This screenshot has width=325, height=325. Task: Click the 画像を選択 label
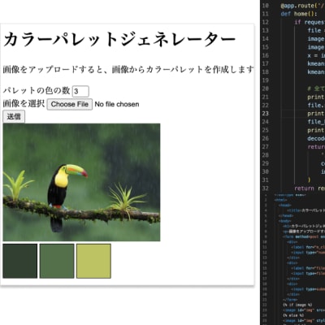pos(24,103)
